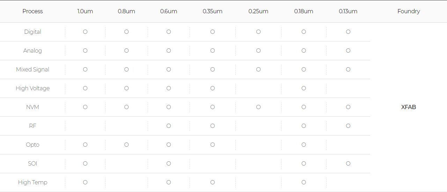Click the 0.18um column header

pyautogui.click(x=304, y=11)
